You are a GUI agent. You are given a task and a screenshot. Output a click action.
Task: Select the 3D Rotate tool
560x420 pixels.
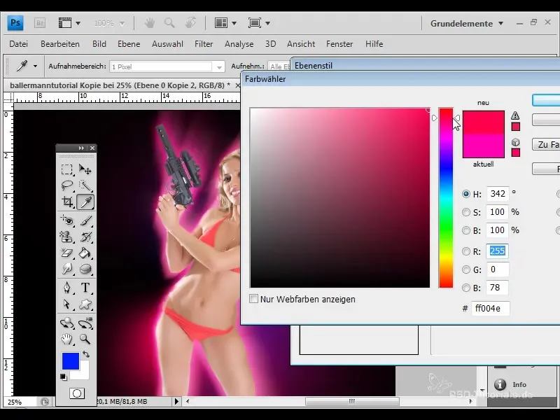pos(66,323)
